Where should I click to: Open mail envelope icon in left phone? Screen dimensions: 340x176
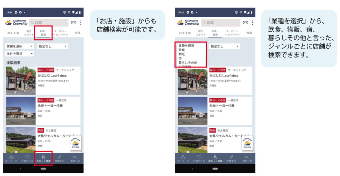point(74,23)
